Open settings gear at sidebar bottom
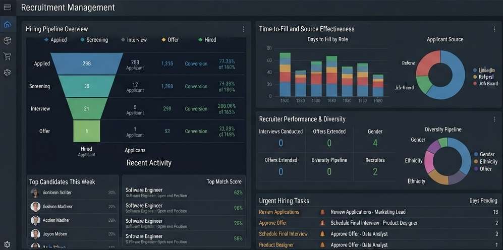The image size is (503, 250). pyautogui.click(x=8, y=244)
